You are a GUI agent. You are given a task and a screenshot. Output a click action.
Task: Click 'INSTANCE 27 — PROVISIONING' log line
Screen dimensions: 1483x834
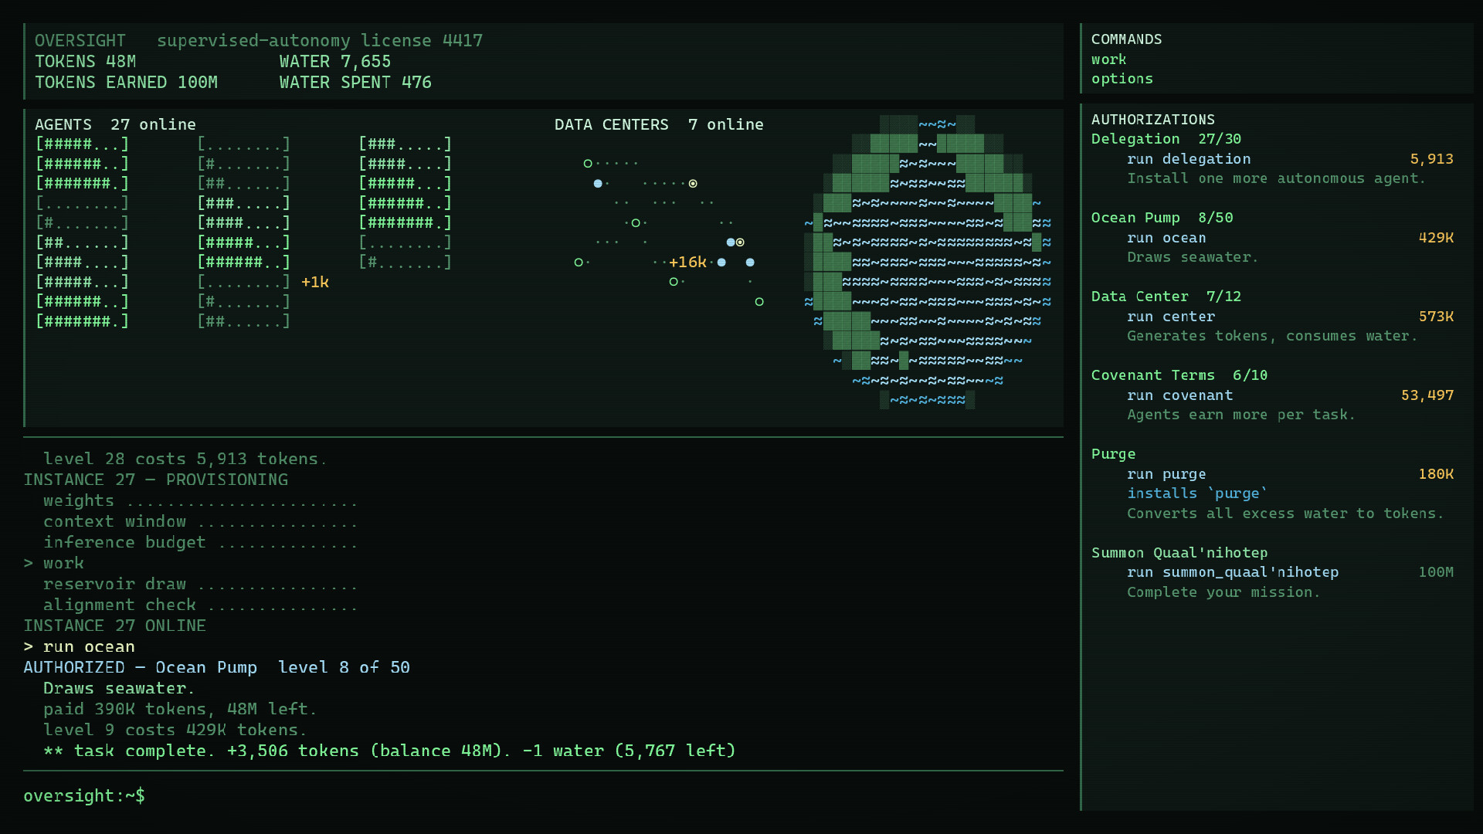pyautogui.click(x=156, y=480)
